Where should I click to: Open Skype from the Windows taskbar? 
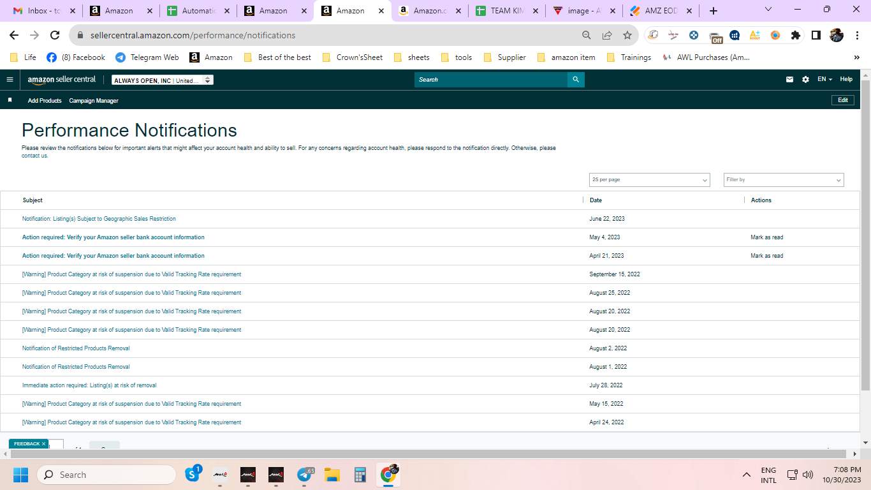coord(193,474)
